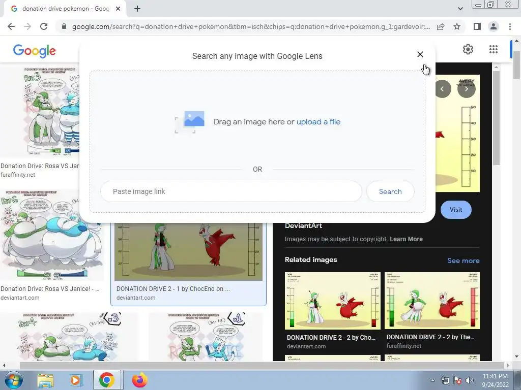This screenshot has height=390, width=521.
Task: Open the volume speaker tray icon
Action: 469,380
